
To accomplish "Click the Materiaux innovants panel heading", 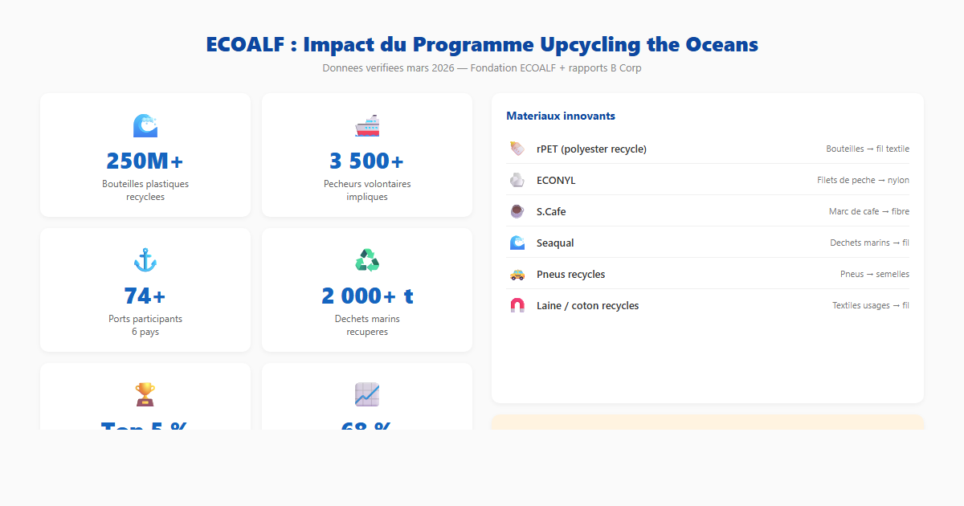I will 561,116.
